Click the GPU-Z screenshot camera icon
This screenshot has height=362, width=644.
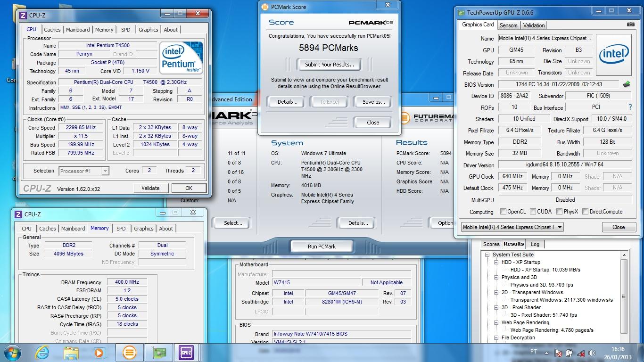tap(630, 25)
